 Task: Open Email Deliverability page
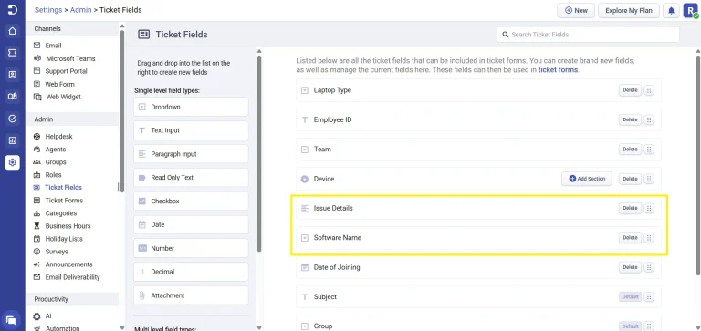tap(72, 277)
